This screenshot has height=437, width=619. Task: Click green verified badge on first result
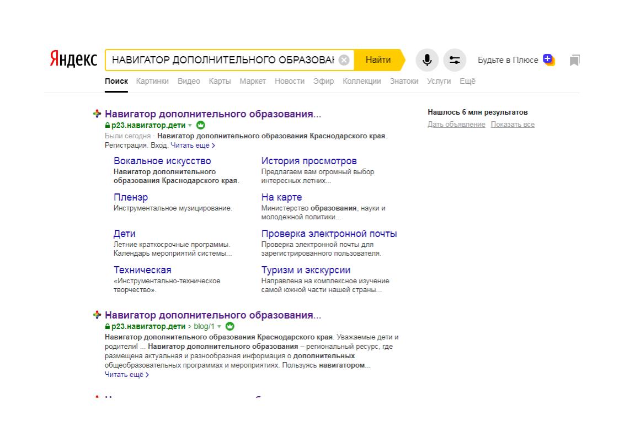point(201,126)
